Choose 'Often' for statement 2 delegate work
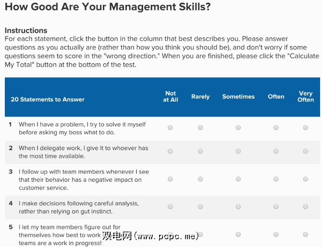The height and width of the screenshot is (247, 322). [x=276, y=151]
